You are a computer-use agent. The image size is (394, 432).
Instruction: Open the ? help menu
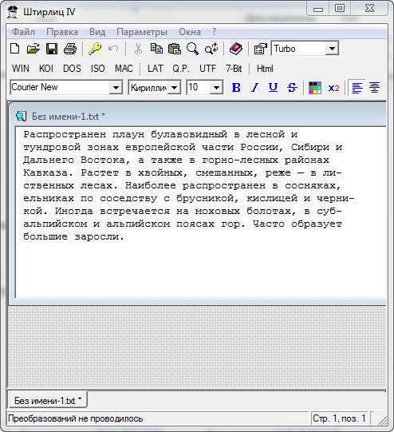[x=214, y=32]
